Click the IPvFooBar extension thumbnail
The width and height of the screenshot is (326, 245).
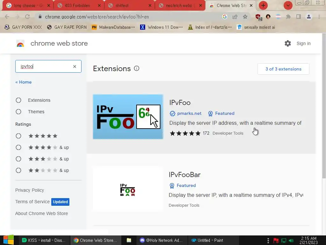tap(128, 189)
